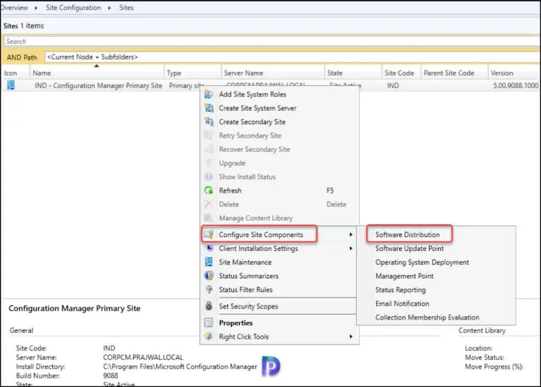
Task: Sort by the Site Code column header
Action: (x=402, y=73)
